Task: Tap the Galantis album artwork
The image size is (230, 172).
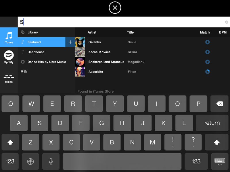Action: coord(80,42)
